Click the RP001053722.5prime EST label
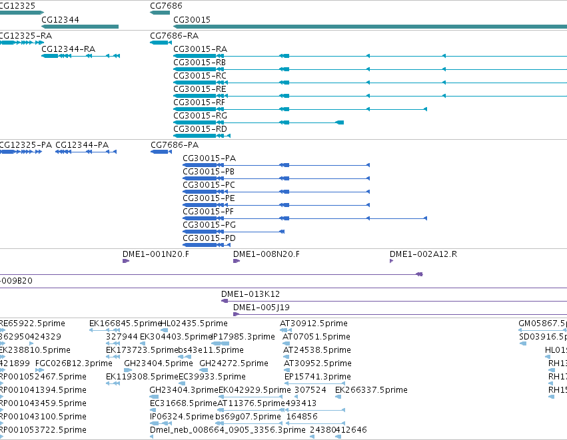 click(x=43, y=431)
